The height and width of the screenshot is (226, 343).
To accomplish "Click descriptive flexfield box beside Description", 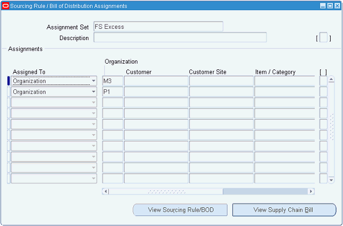I will [x=323, y=37].
